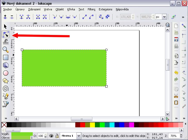The width and height of the screenshot is (188, 140).
Task: Select the Pencil freehand tool
Action: tap(6, 96)
